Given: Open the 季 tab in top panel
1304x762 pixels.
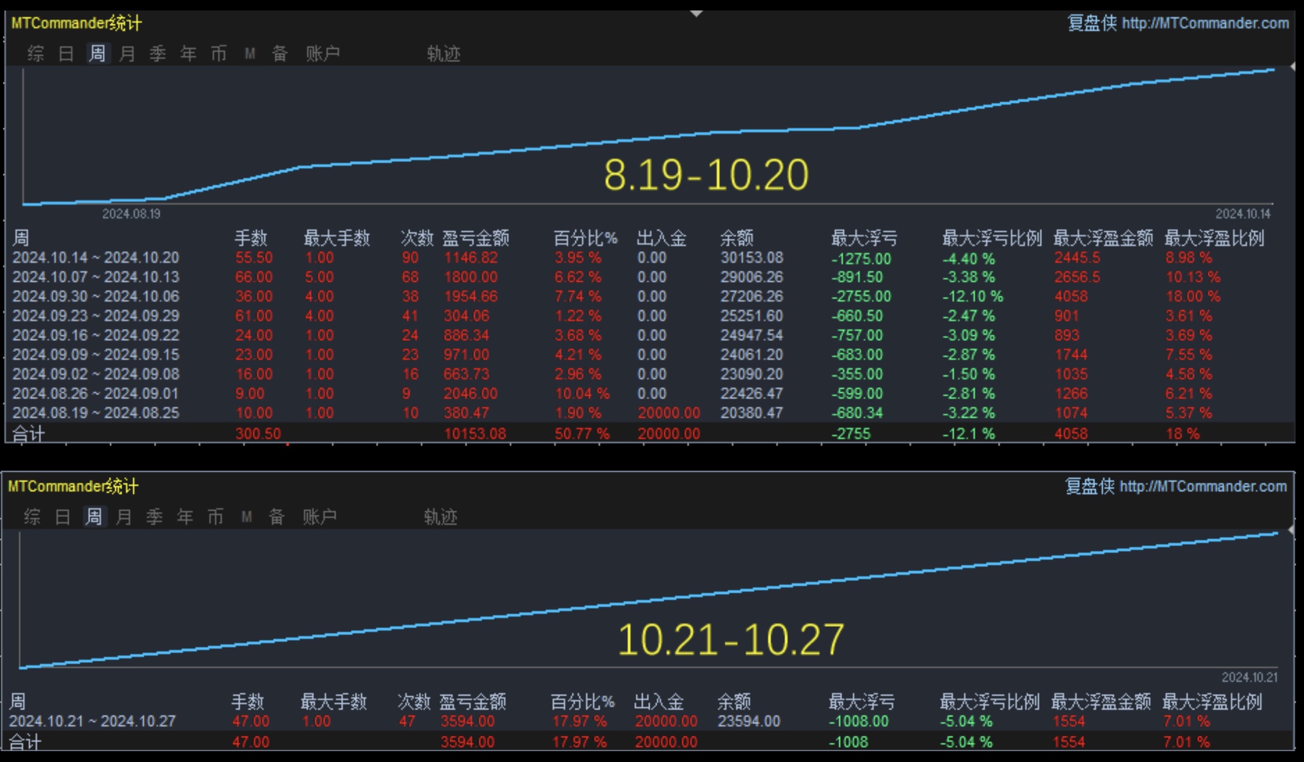Looking at the screenshot, I should pos(158,53).
